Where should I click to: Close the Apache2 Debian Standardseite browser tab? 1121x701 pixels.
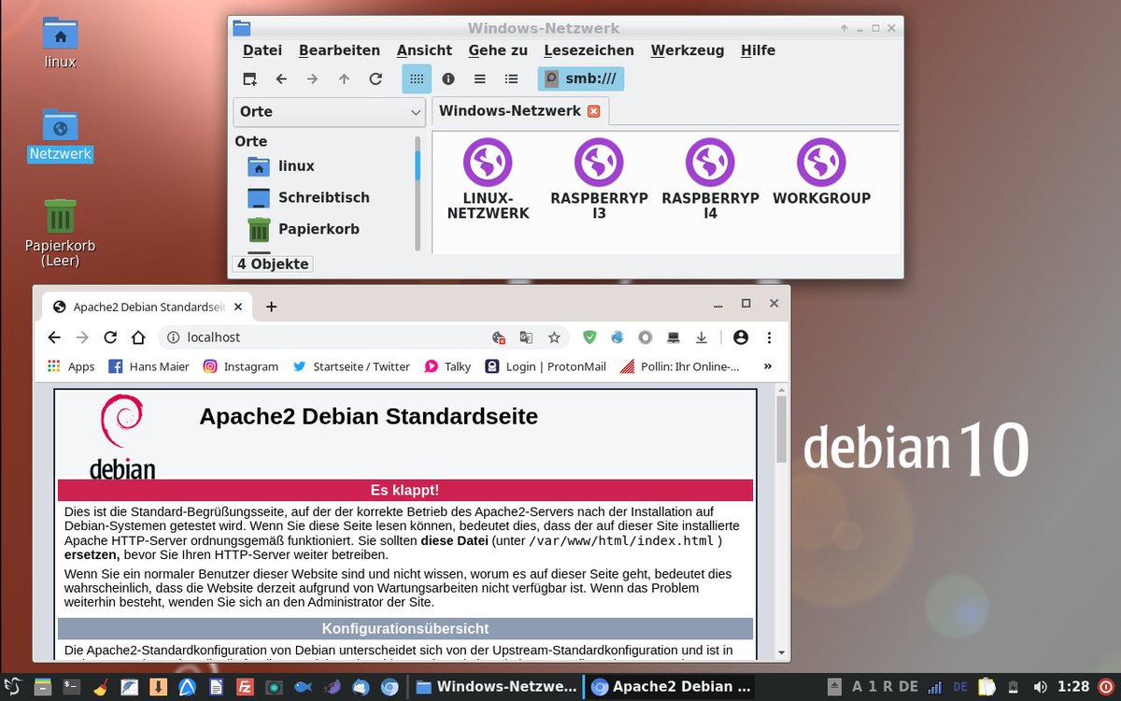point(237,307)
